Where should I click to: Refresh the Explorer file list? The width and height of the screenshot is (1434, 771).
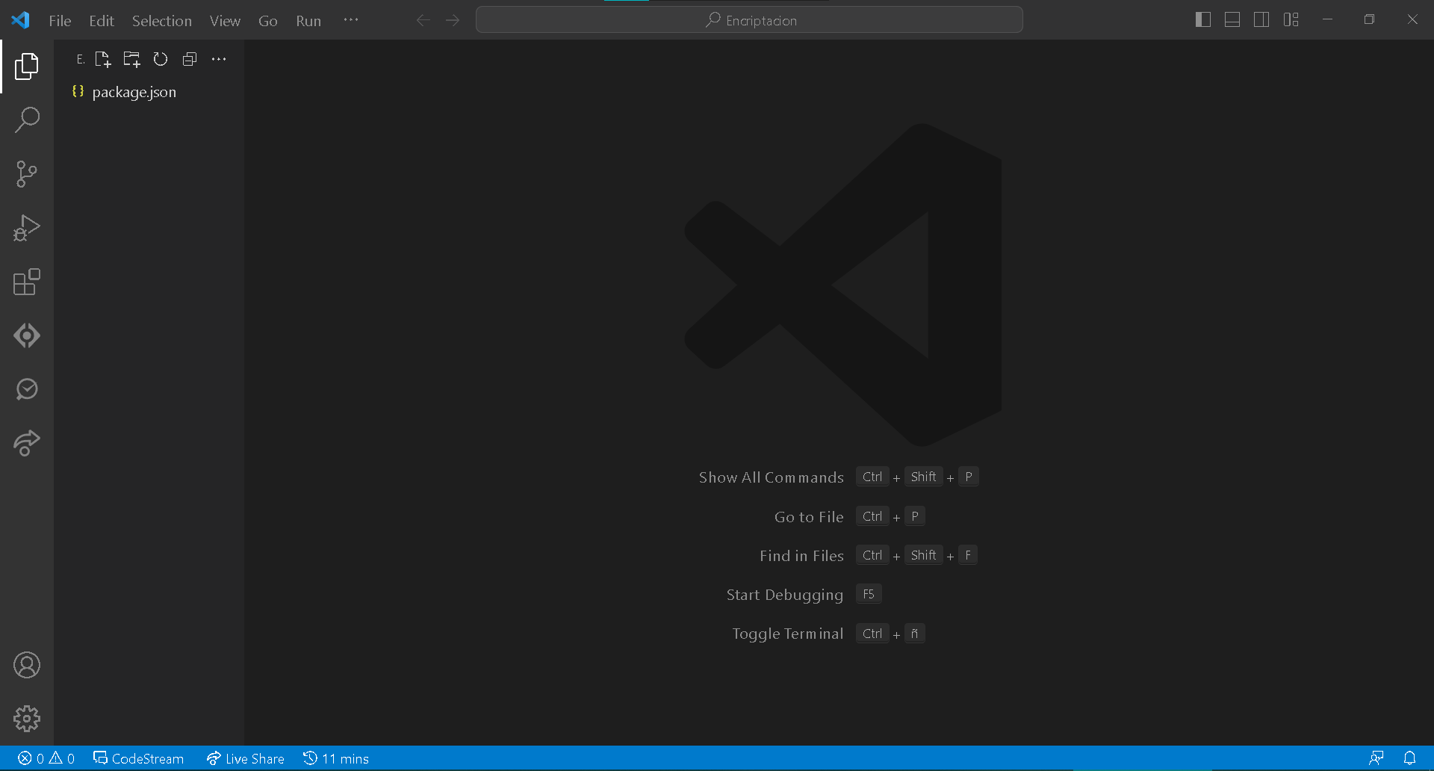pyautogui.click(x=161, y=60)
